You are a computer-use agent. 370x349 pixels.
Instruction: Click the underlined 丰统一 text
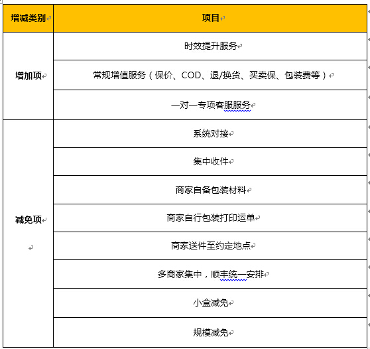pyautogui.click(x=233, y=275)
